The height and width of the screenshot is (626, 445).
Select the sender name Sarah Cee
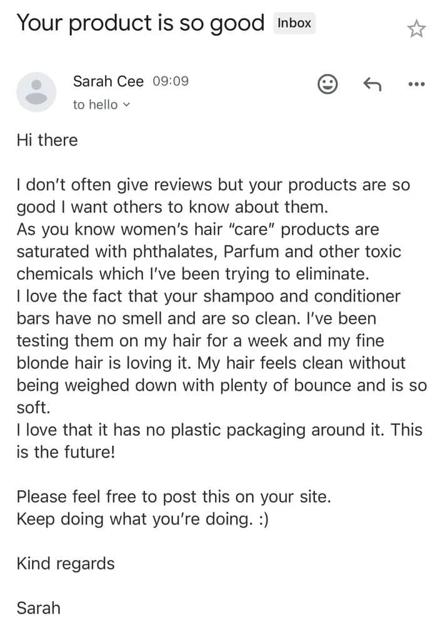[x=108, y=81]
